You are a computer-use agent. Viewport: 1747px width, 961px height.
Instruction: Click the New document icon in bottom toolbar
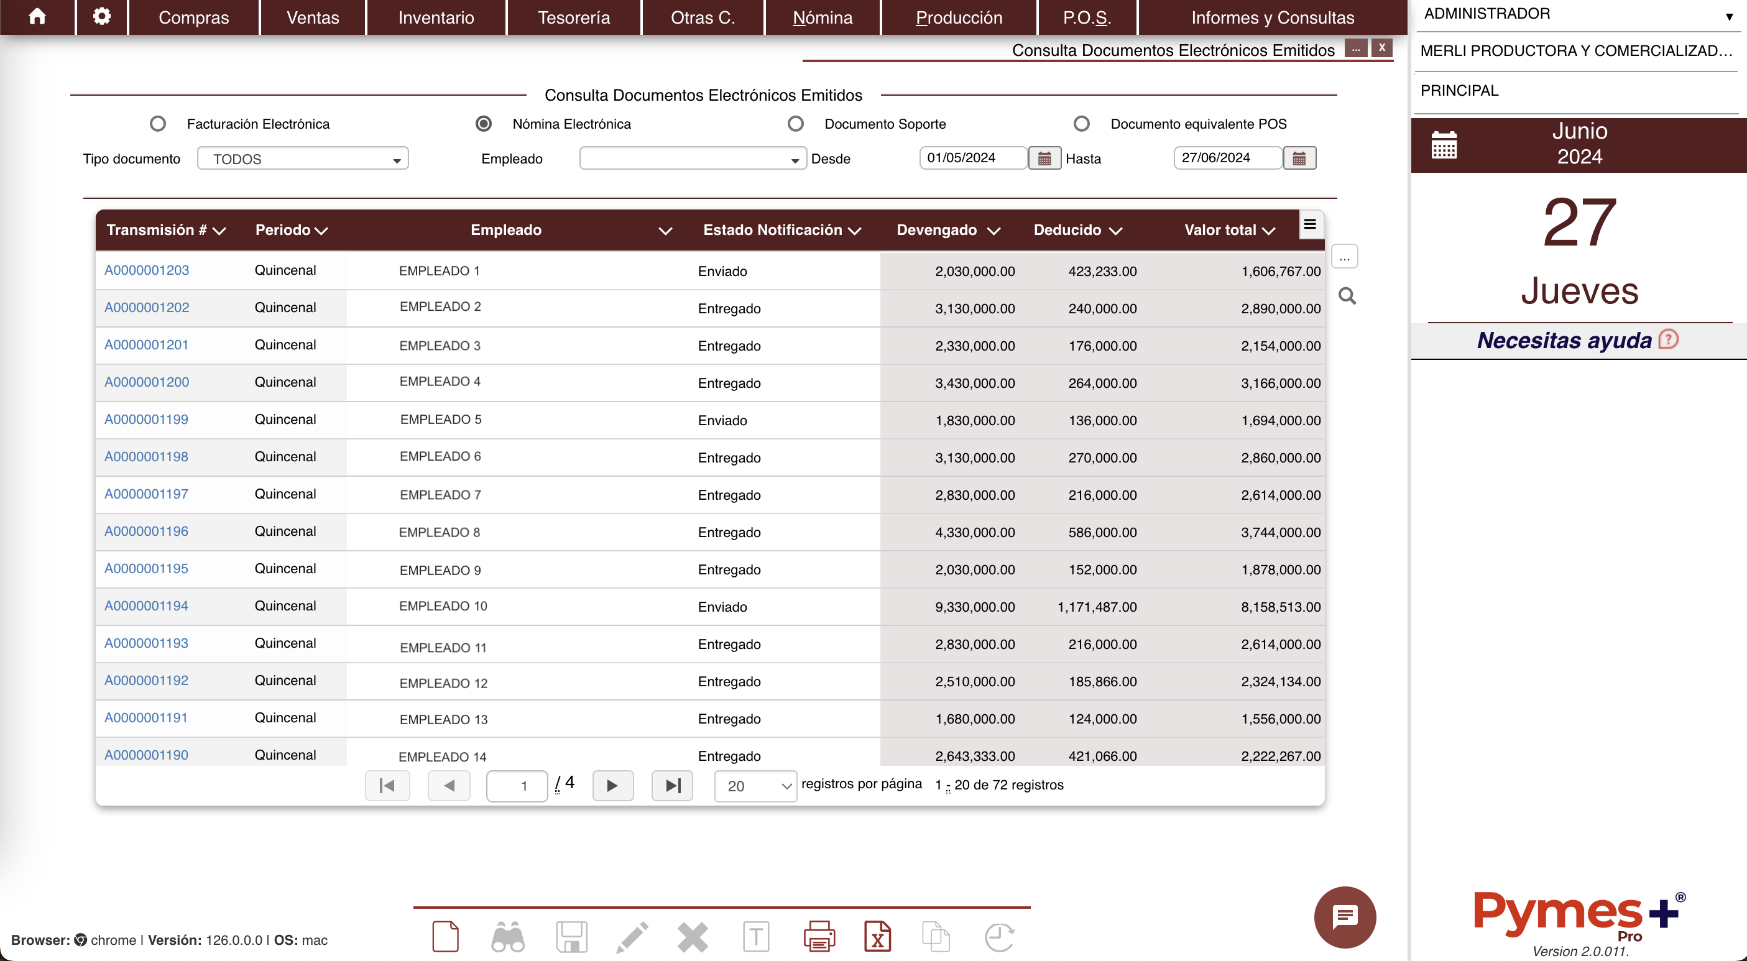(x=446, y=937)
